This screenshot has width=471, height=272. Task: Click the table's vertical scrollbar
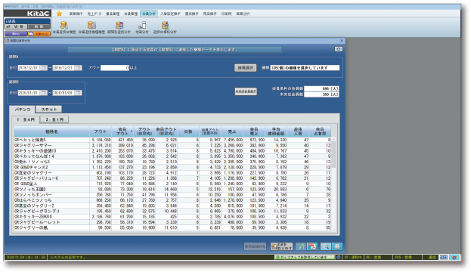pyautogui.click(x=333, y=184)
